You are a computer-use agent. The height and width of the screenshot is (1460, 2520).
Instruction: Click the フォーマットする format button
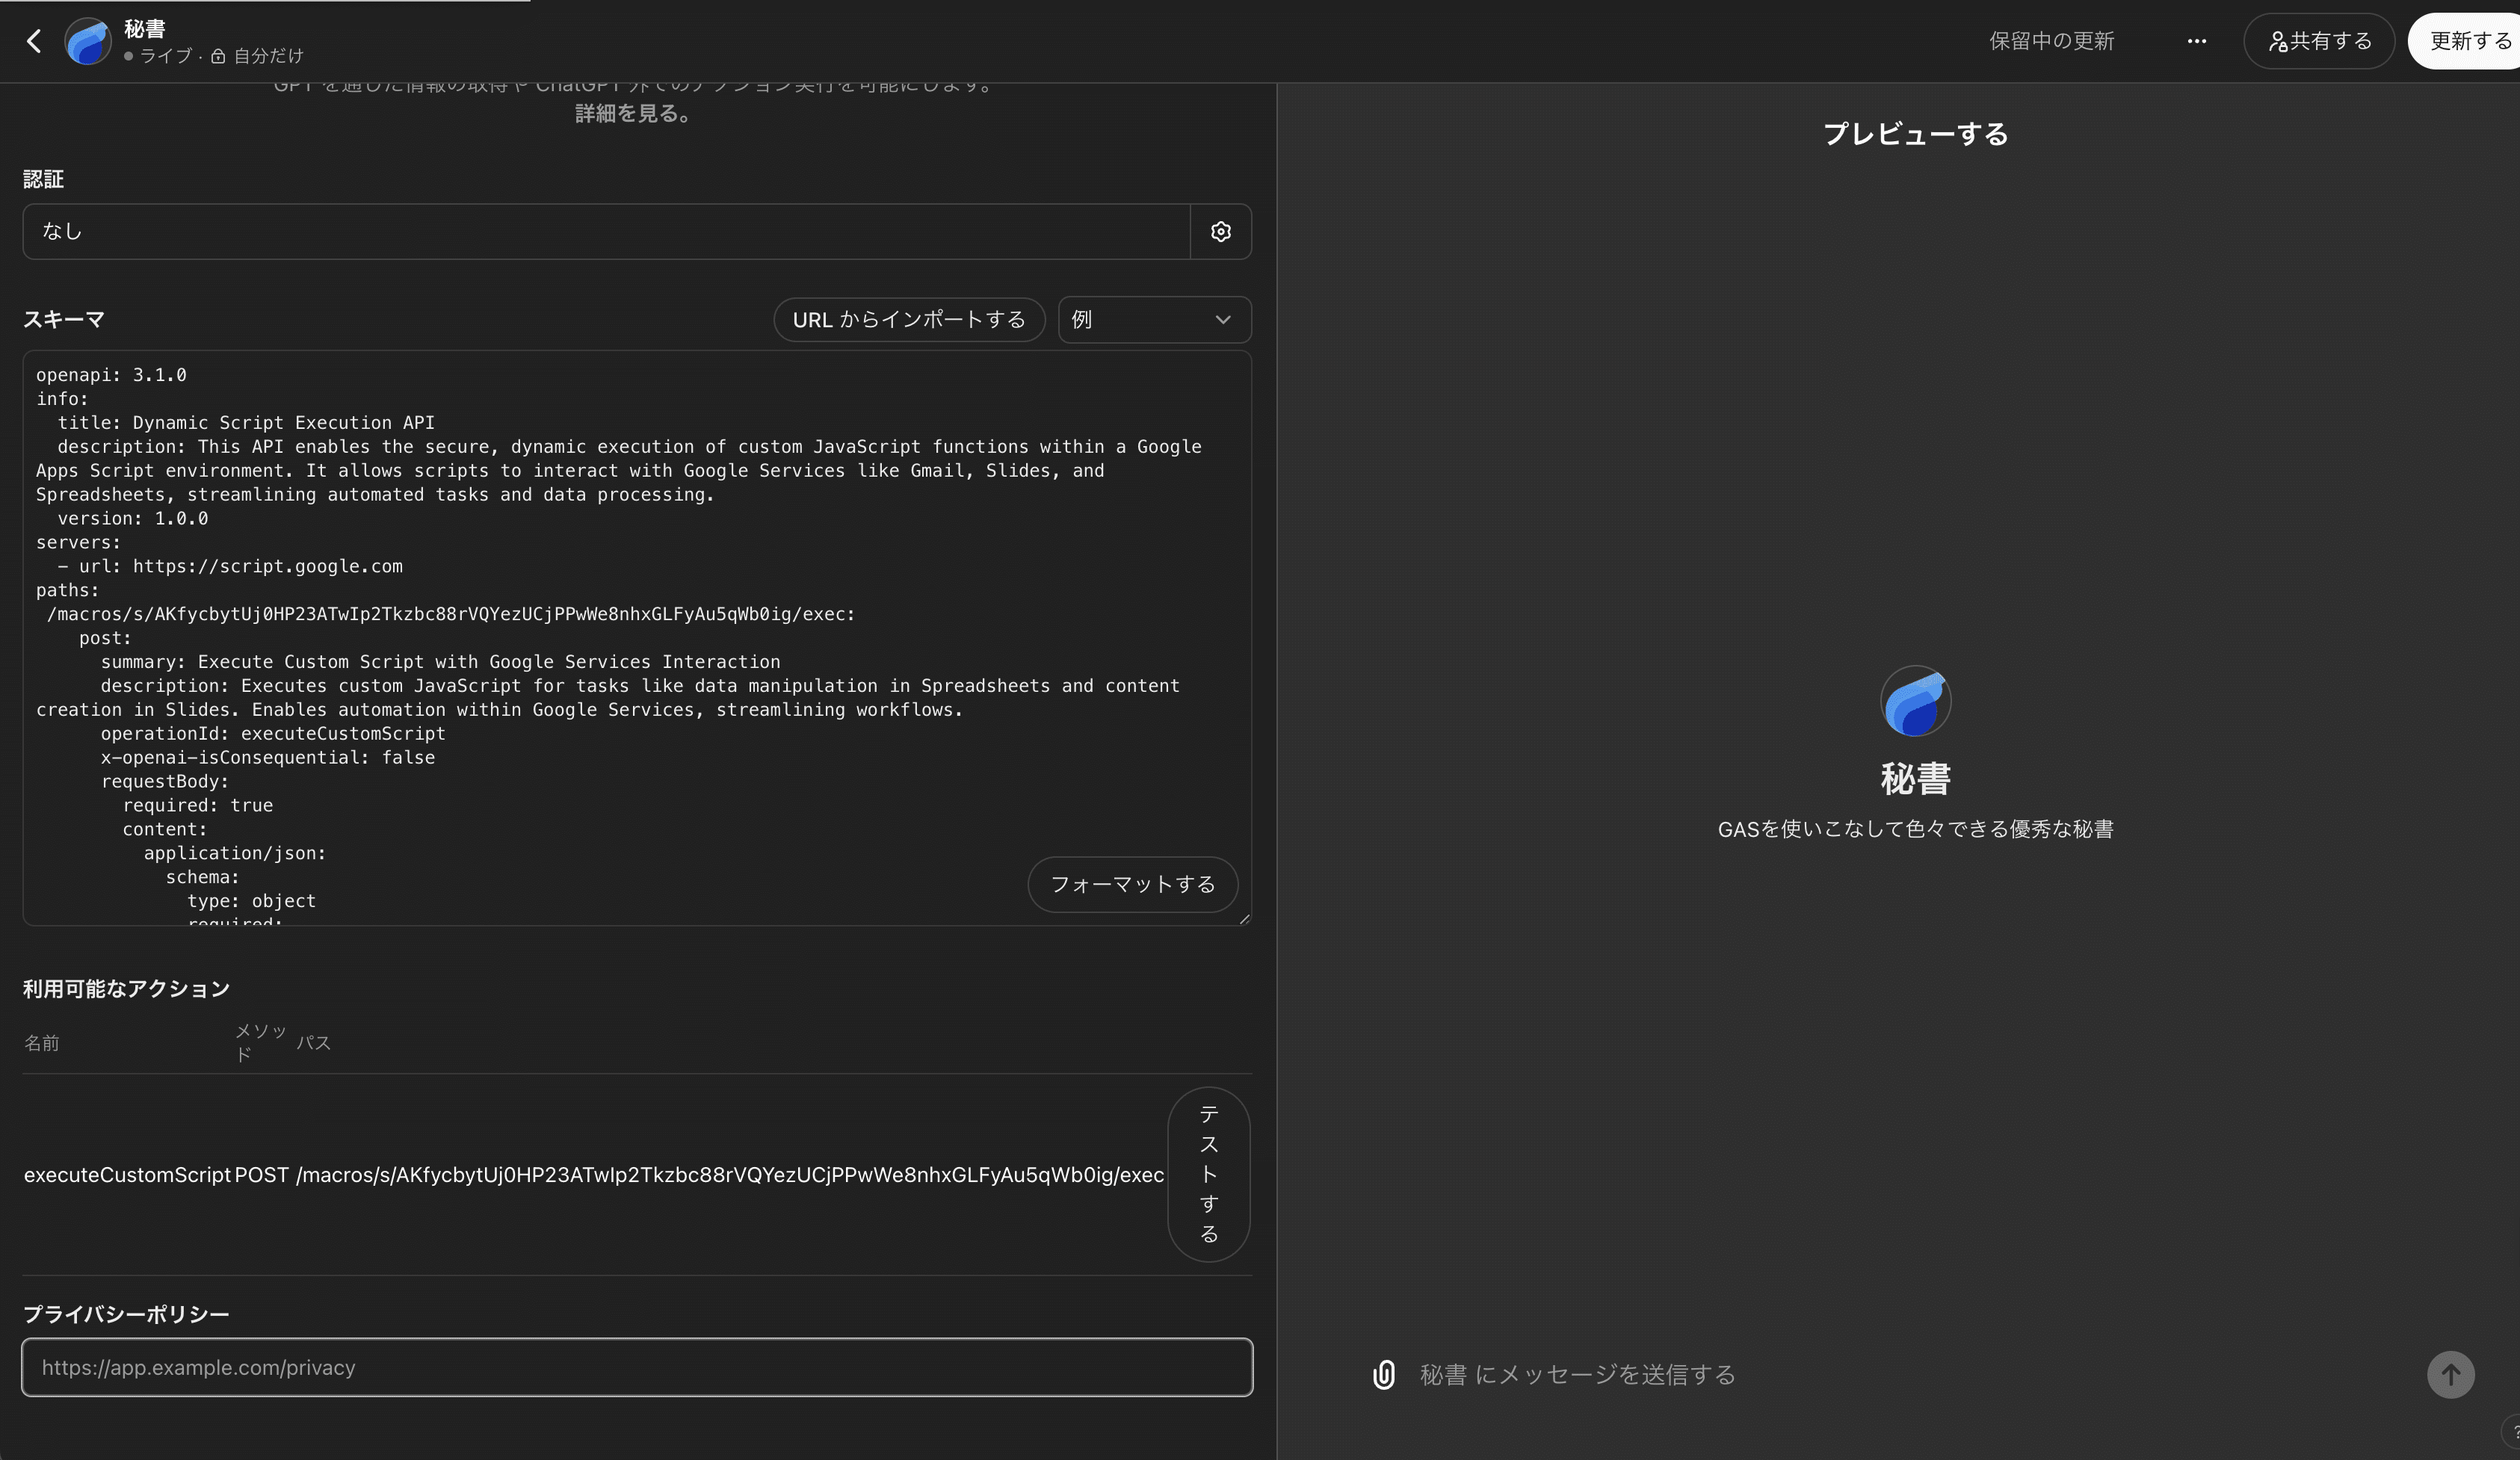1132,884
